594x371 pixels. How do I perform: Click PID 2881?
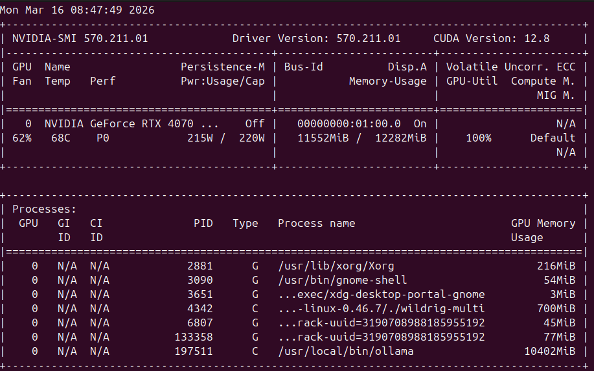point(200,266)
